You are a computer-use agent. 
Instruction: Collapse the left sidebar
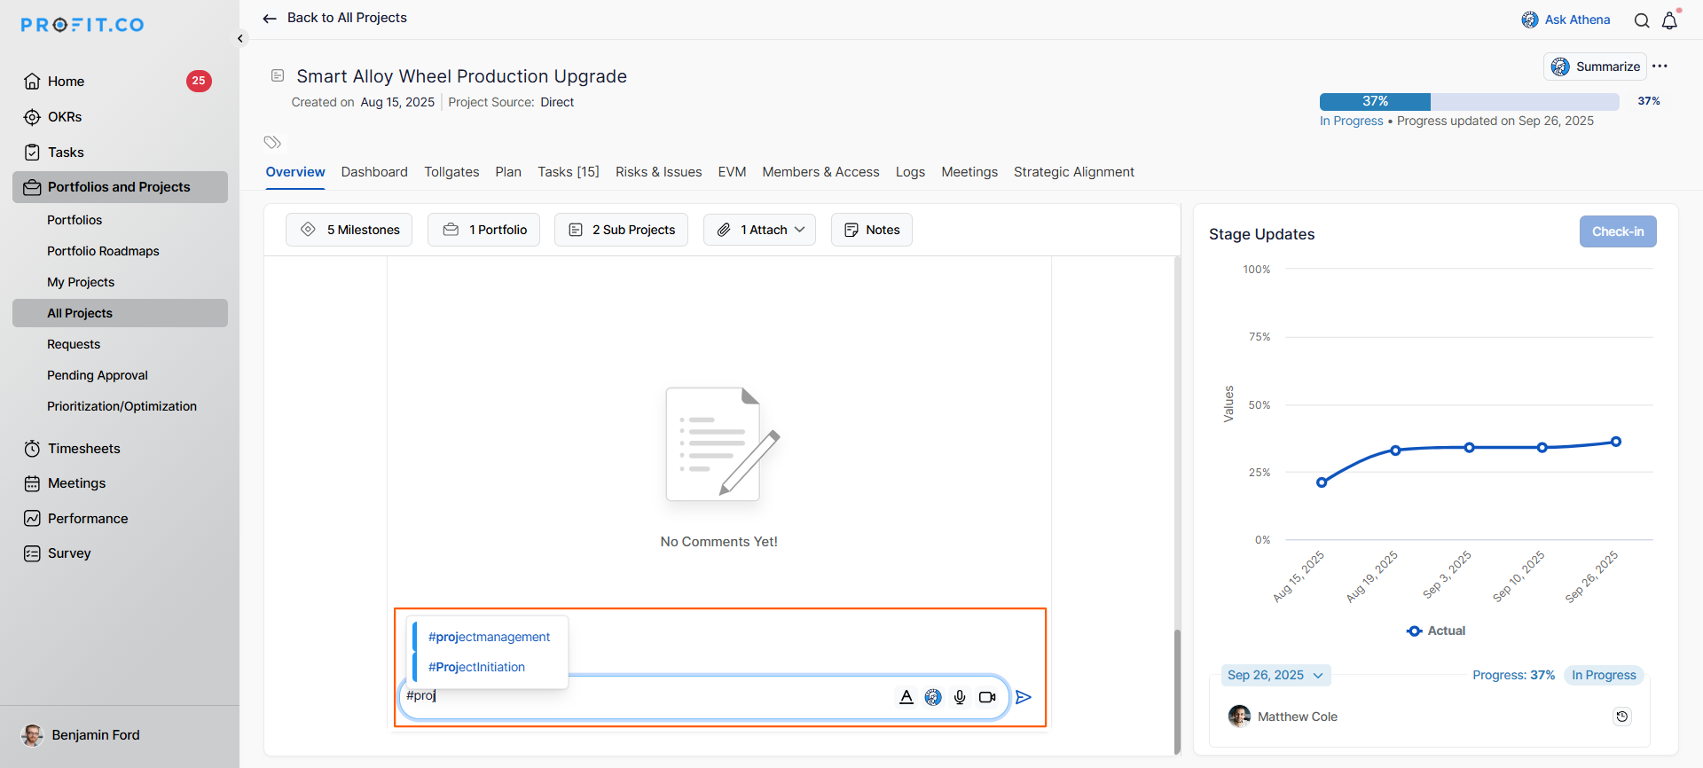tap(240, 38)
